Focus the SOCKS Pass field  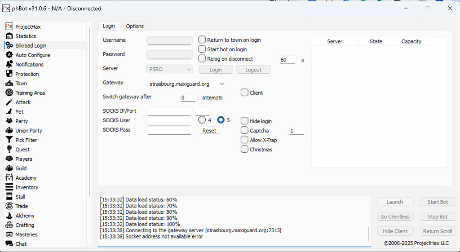[169, 130]
